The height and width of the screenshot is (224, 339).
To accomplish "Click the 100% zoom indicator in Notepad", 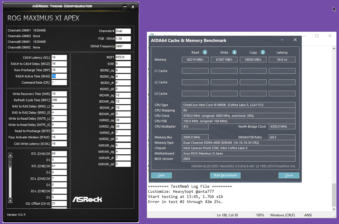I will pyautogui.click(x=260, y=215).
